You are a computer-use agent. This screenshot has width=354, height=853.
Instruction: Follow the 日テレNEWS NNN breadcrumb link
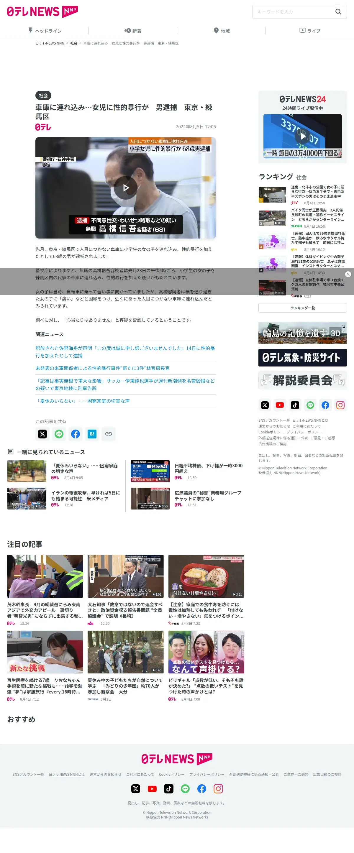[50, 43]
